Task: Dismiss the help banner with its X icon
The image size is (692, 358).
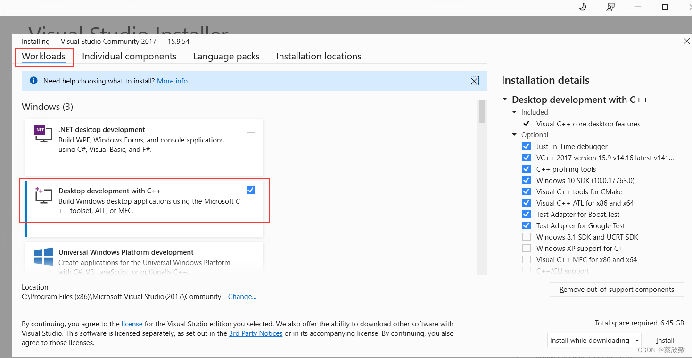Action: [x=474, y=81]
